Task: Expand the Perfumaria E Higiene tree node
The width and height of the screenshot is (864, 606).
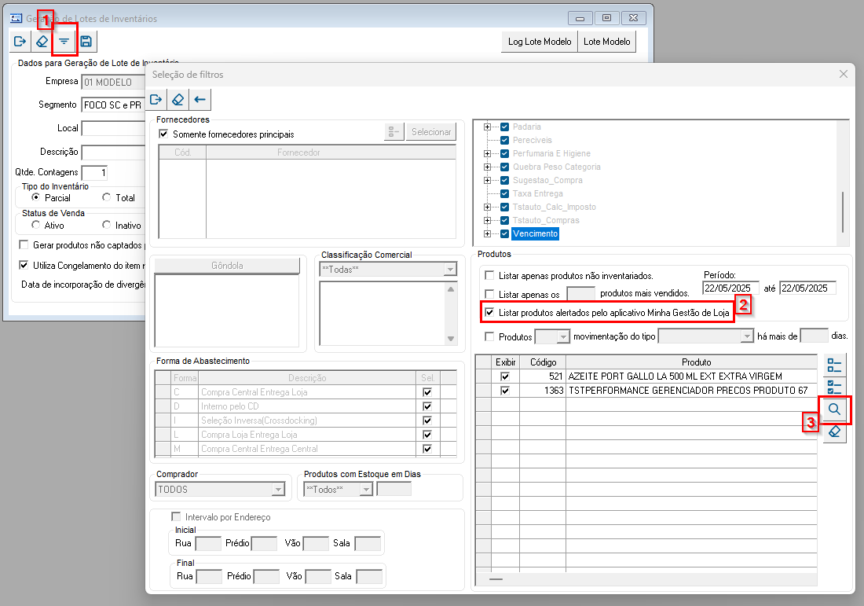Action: [x=487, y=153]
